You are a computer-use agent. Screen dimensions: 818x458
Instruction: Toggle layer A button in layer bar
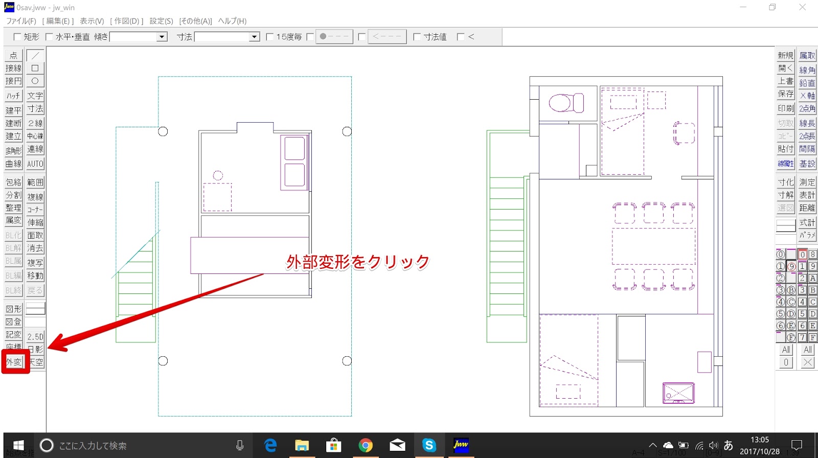click(x=812, y=278)
